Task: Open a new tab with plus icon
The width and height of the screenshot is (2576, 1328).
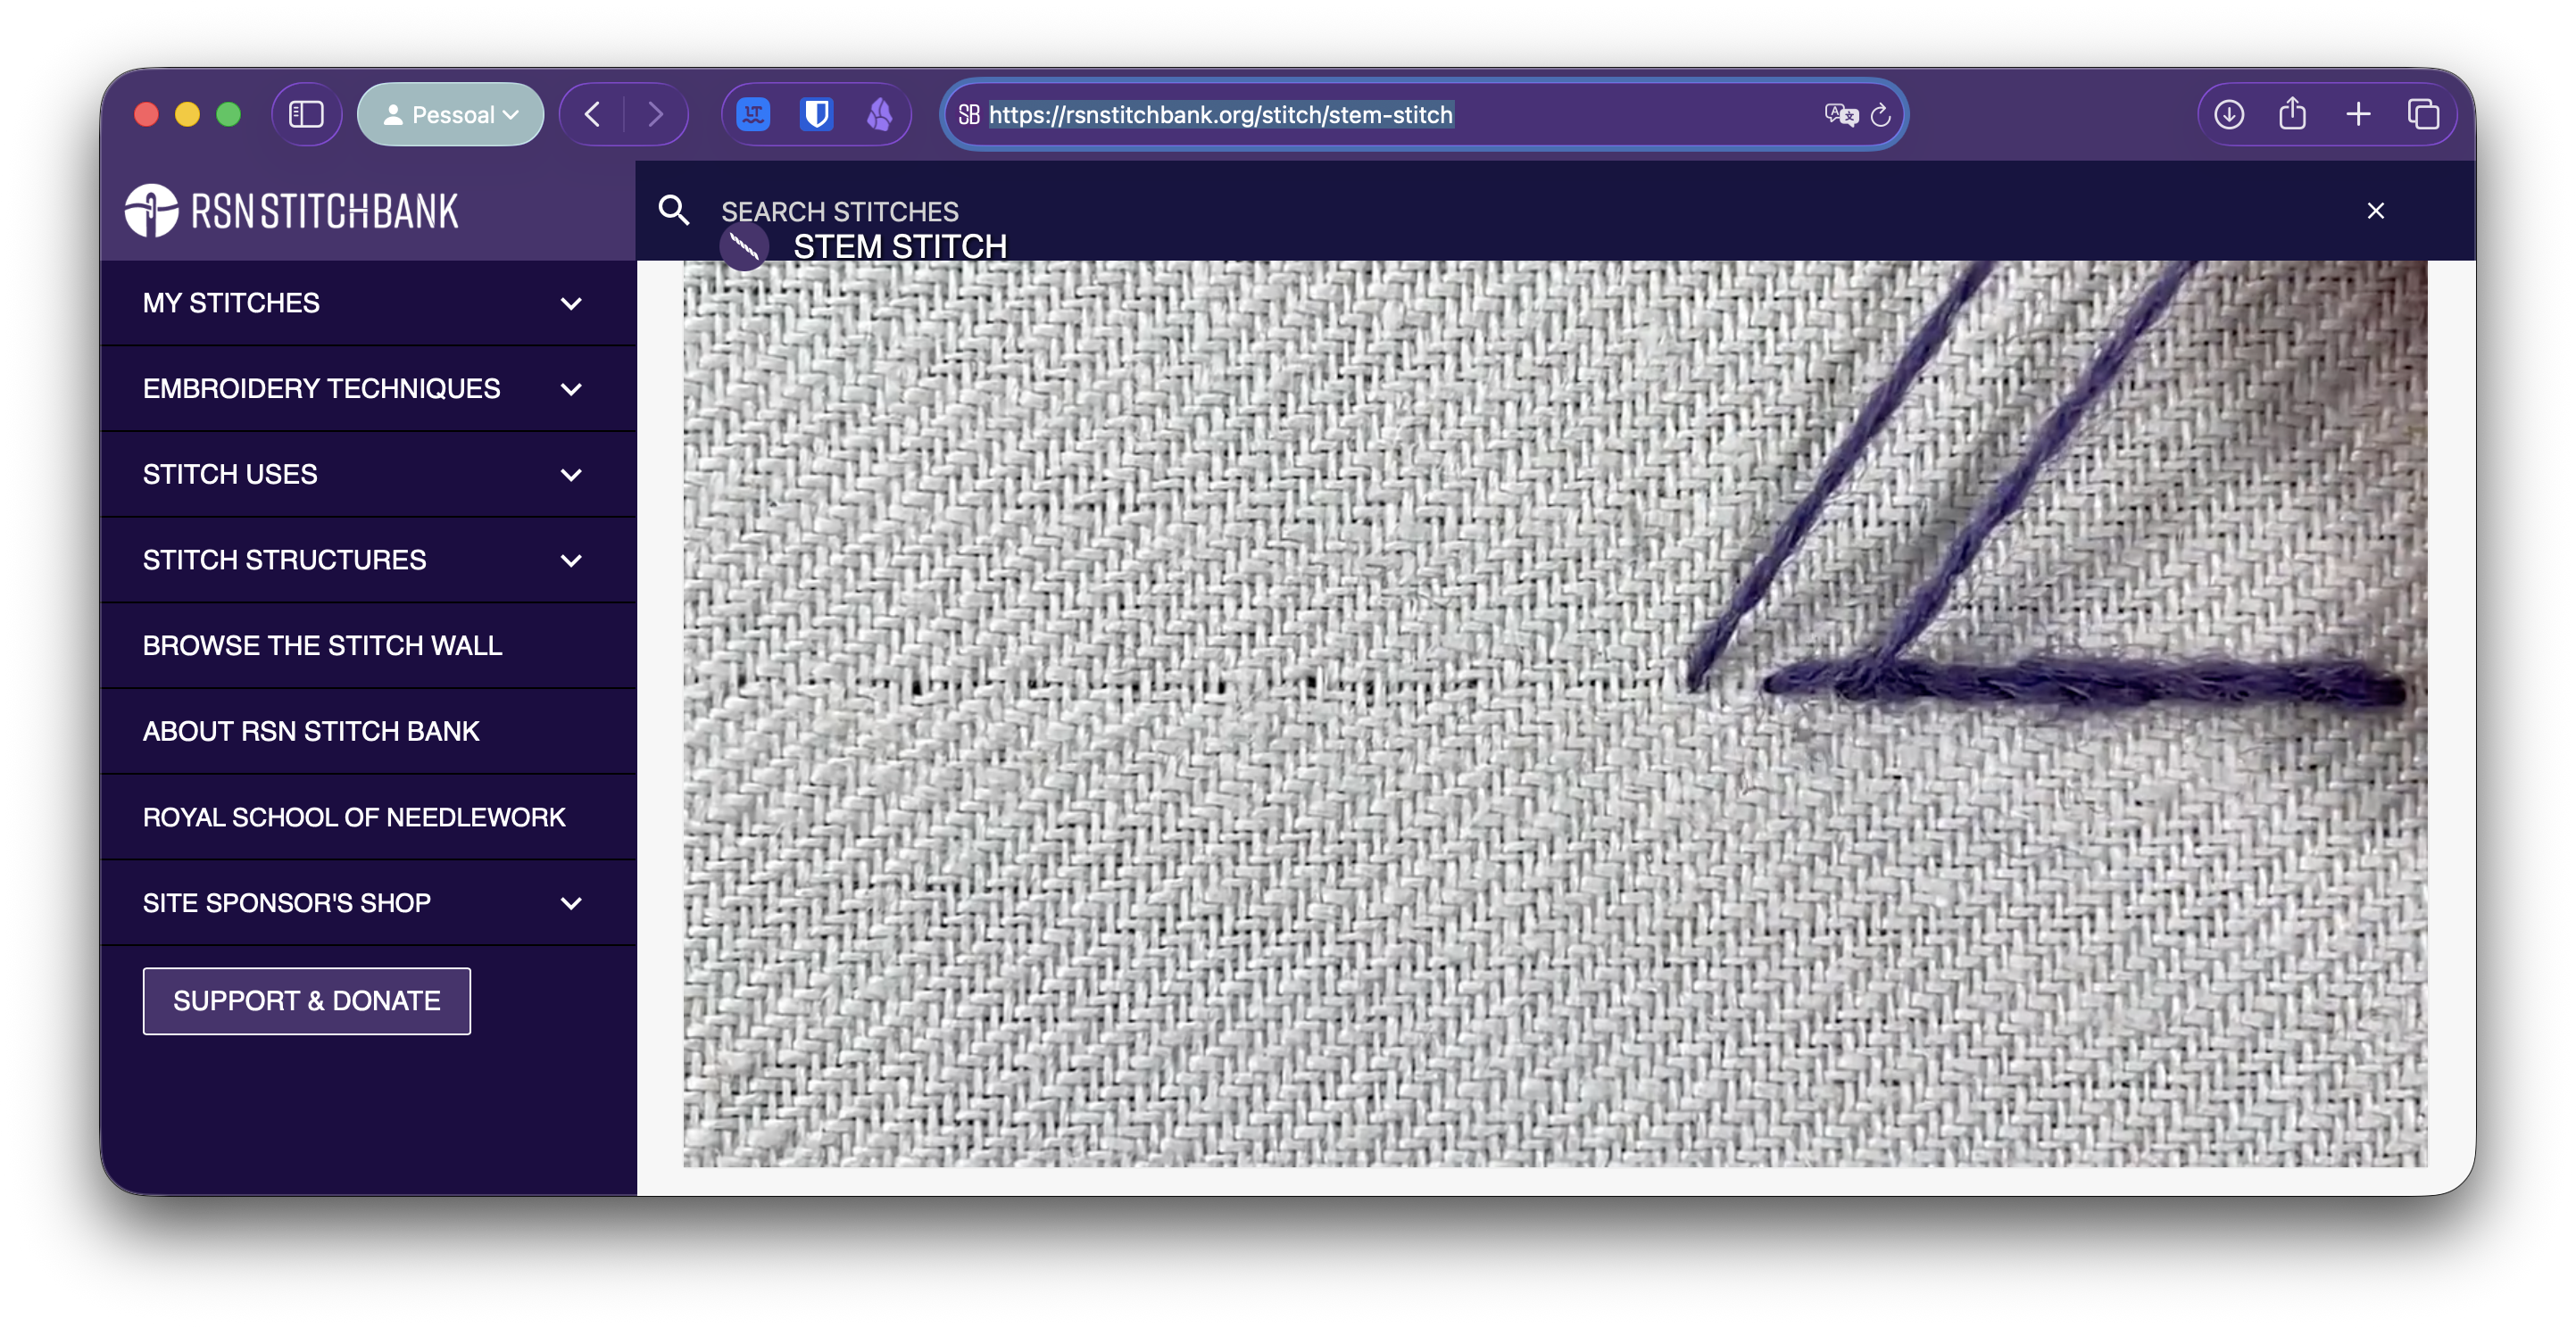Action: click(2358, 114)
